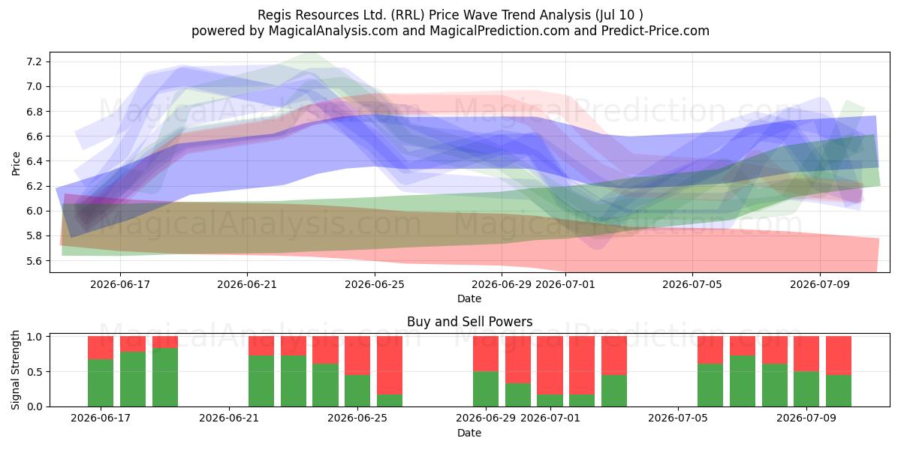The height and width of the screenshot is (450, 901).
Task: Click the red sell segment above 2026-06-25
Action: pos(357,355)
